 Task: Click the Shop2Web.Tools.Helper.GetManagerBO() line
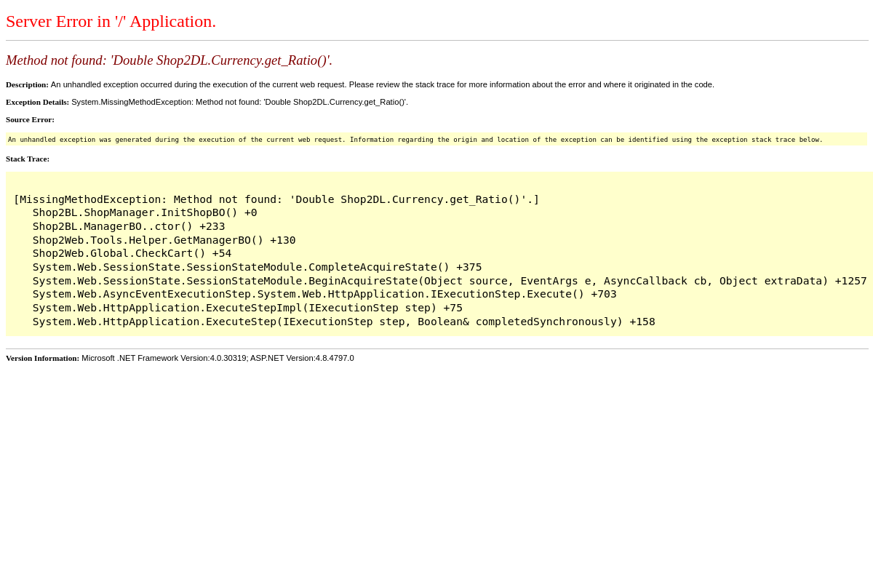click(x=164, y=240)
